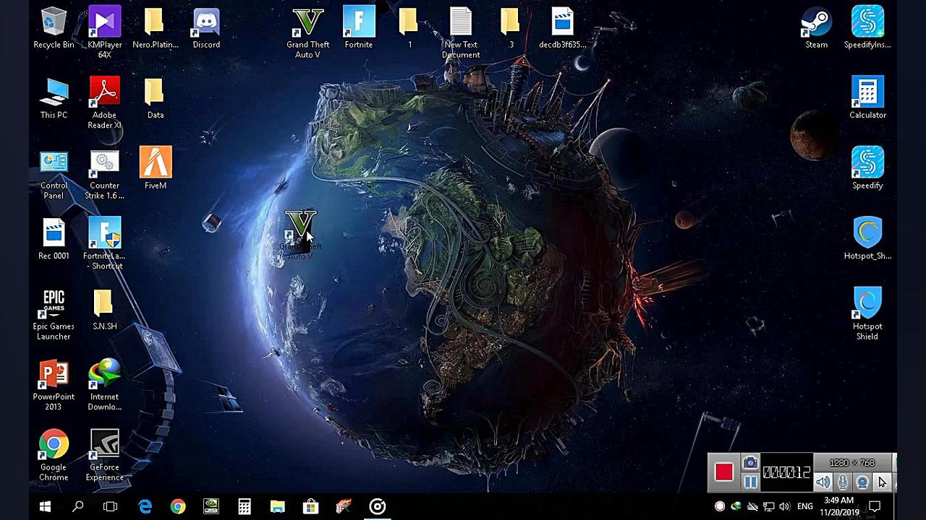Screen dimensions: 926x520
Task: Open the Recycle Bin desktop icon
Action: 54,28
